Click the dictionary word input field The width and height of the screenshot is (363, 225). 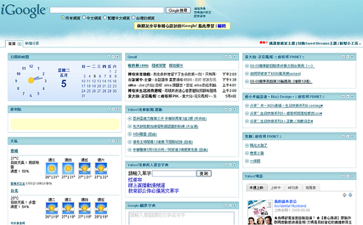tap(174, 174)
